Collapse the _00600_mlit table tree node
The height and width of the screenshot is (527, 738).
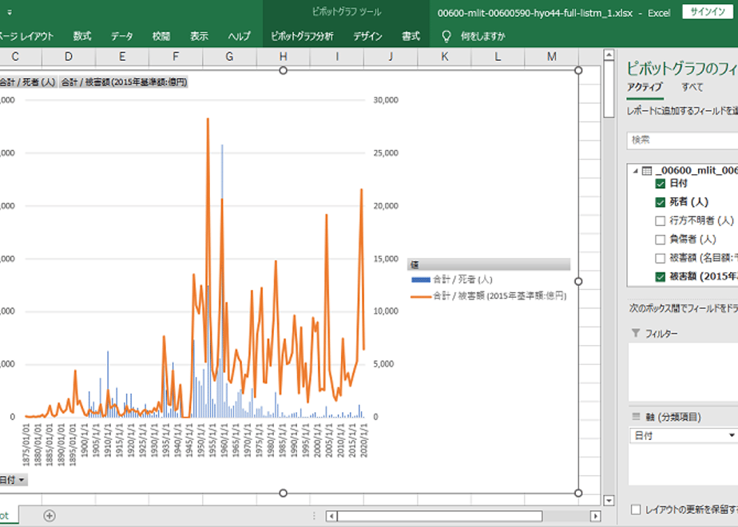click(636, 171)
